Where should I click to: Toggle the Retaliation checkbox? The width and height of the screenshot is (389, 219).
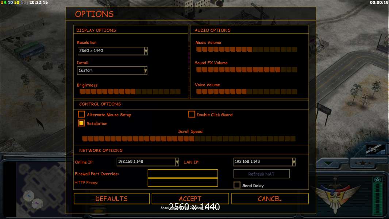(81, 123)
